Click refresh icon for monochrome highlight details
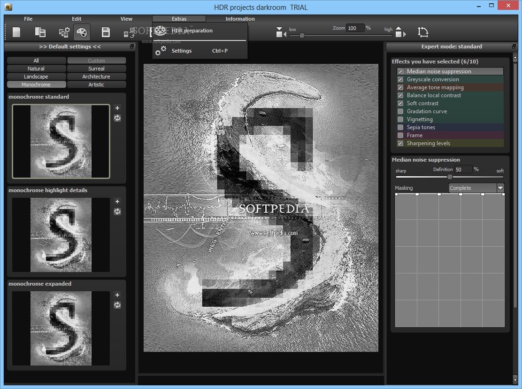This screenshot has height=389, width=522. pyautogui.click(x=117, y=211)
